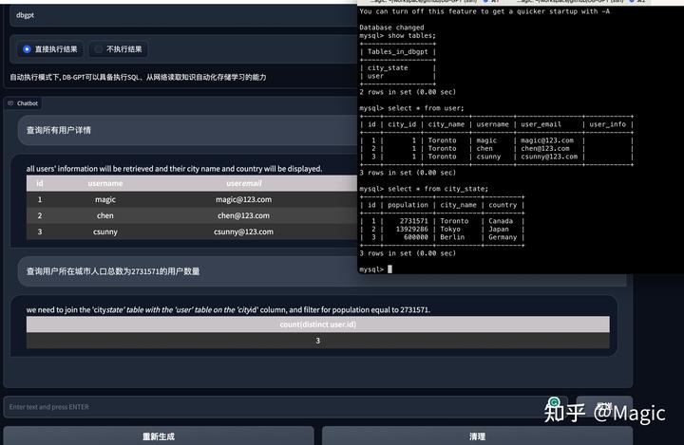Click the Grammarly icon in the input field
This screenshot has height=445, width=684.
554,402
